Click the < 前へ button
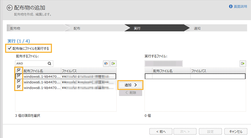Viewport: 251px width, 138px height. point(161,131)
